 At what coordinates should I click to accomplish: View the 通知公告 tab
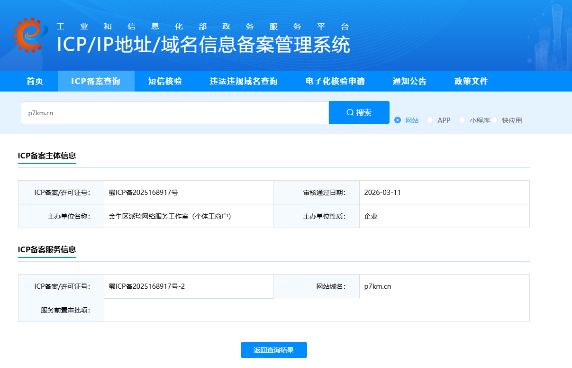coord(409,81)
